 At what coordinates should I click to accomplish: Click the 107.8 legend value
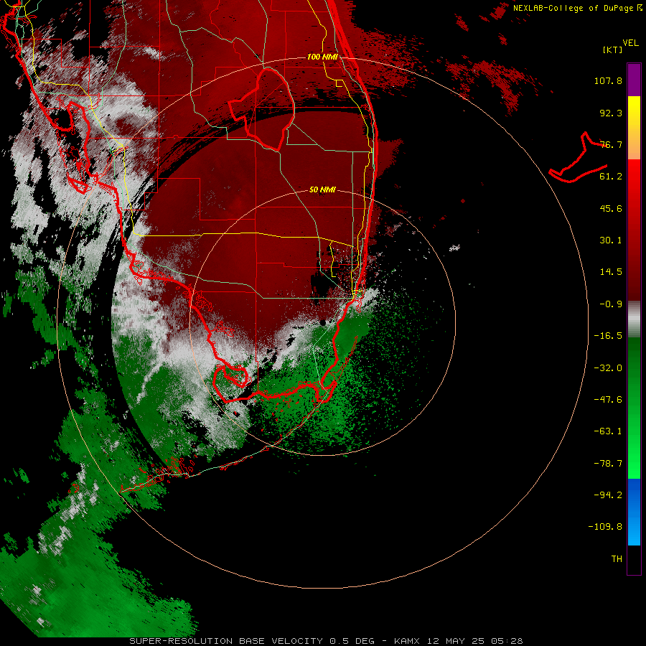(x=608, y=80)
